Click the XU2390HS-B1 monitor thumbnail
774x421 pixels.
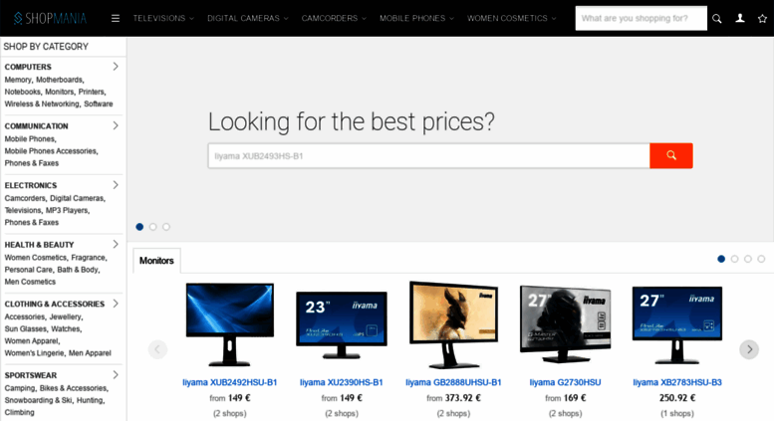pyautogui.click(x=341, y=324)
